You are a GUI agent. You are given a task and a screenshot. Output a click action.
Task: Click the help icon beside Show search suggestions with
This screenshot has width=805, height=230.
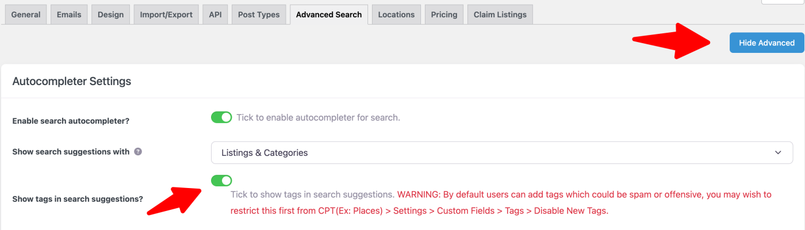pos(138,152)
